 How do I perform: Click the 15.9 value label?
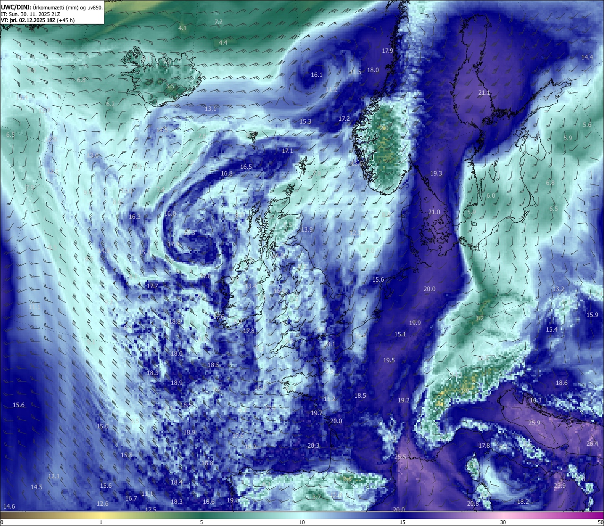click(592, 315)
